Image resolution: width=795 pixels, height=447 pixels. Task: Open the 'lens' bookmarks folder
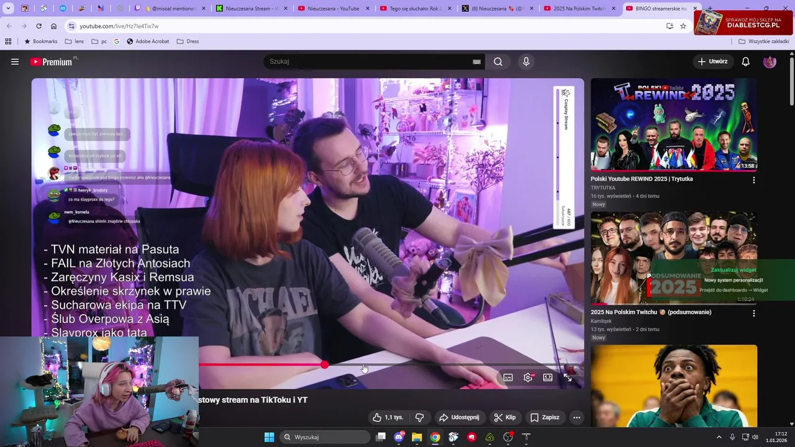[x=74, y=42]
